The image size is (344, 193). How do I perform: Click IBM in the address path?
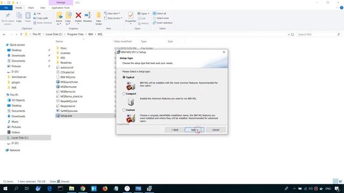[91, 34]
